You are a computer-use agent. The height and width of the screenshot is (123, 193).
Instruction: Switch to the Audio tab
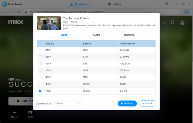click(x=96, y=35)
